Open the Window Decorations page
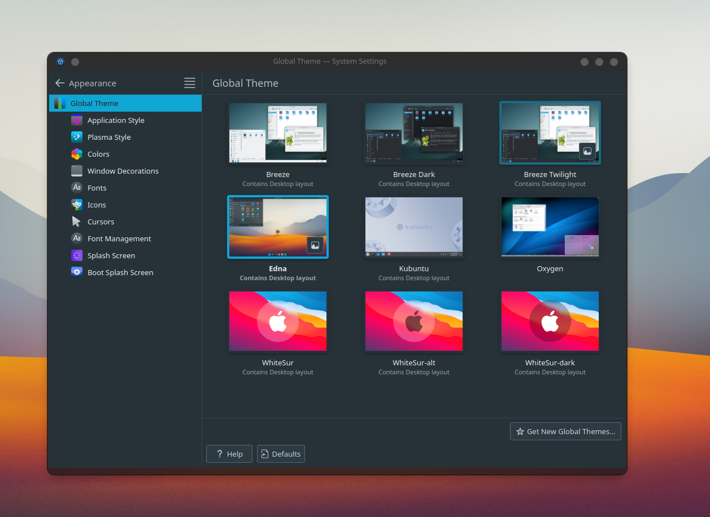This screenshot has height=517, width=710. click(x=125, y=171)
